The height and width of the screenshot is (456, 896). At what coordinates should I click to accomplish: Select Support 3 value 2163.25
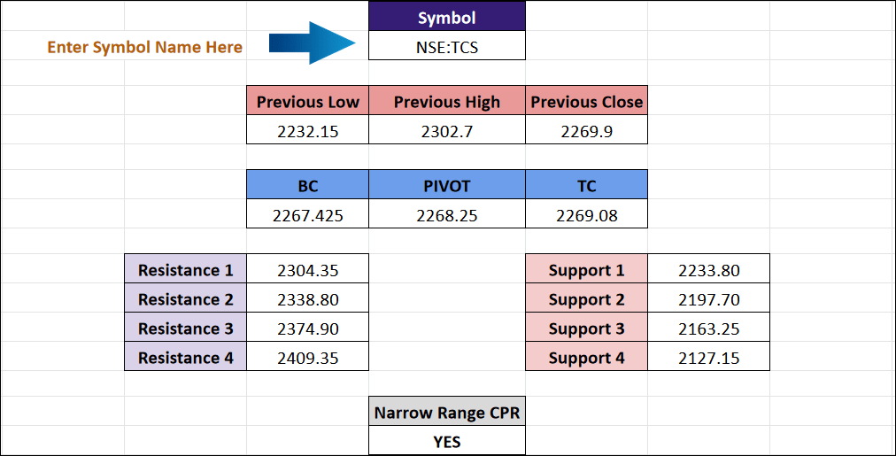point(708,327)
